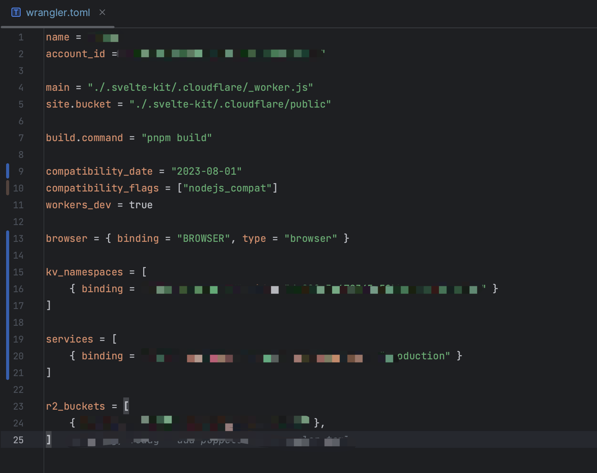Click the account_id key on line 2
Screen dimensions: 597x473
[x=75, y=54]
